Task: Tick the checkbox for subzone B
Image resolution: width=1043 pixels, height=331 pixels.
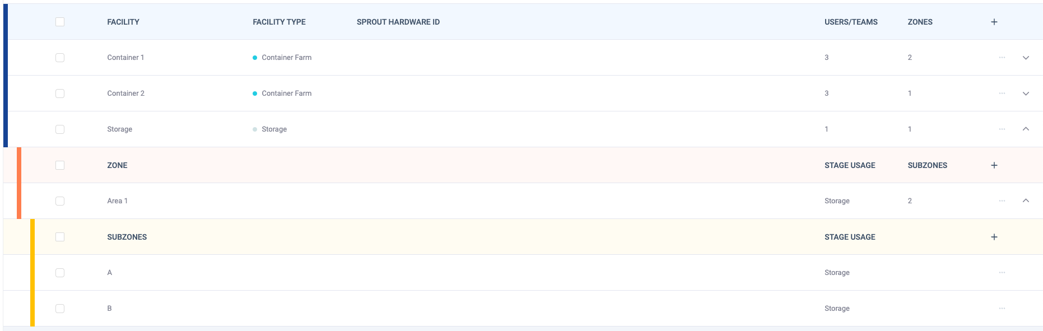Action: tap(60, 309)
